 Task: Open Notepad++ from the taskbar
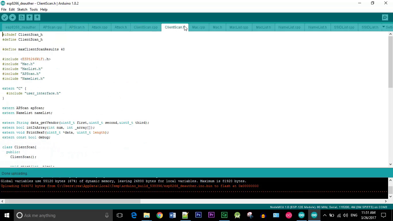(185, 215)
